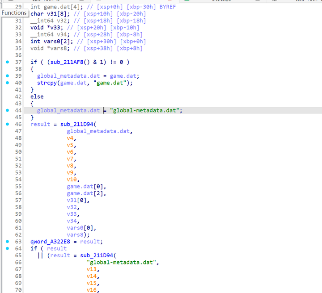Image resolution: width=322 pixels, height=293 pixels.
Task: Click "global-metadata.dat" string on line 44
Action: click(146, 110)
